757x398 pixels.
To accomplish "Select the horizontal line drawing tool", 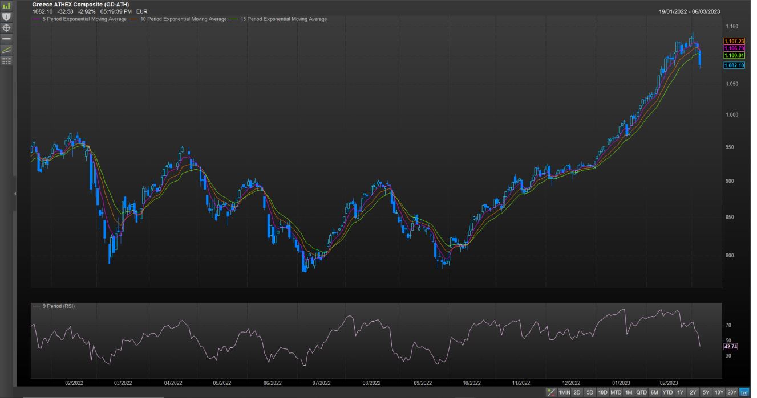I will point(6,38).
